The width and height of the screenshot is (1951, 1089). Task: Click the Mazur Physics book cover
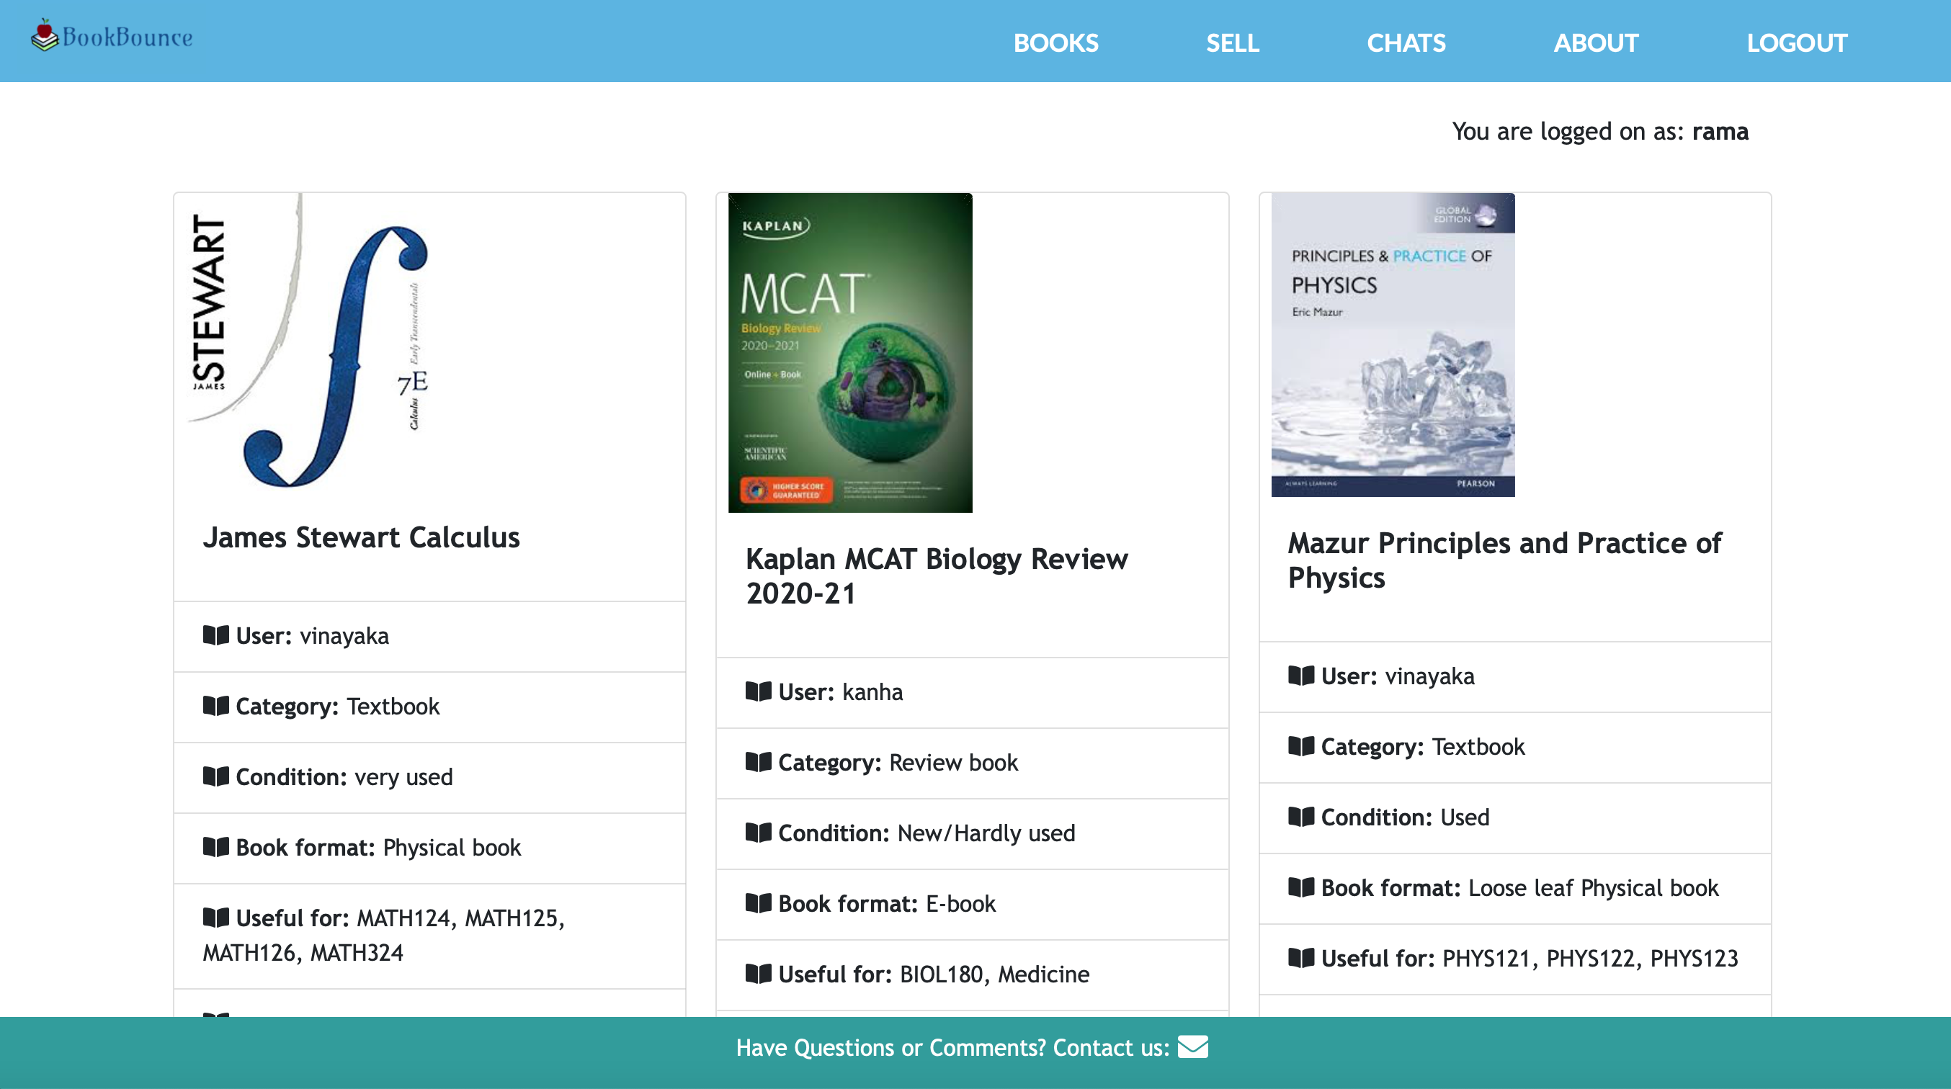coord(1393,344)
